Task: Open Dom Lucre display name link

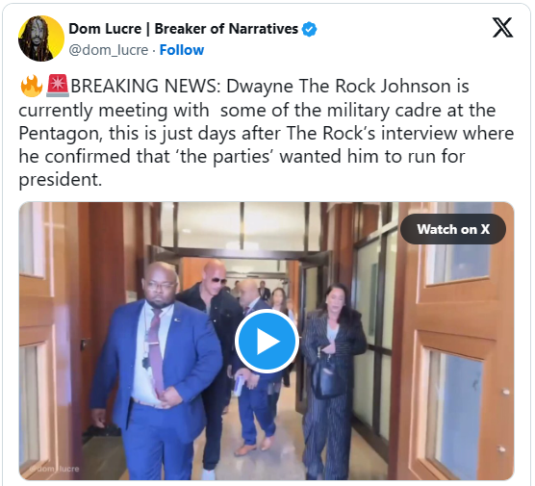Action: point(183,29)
